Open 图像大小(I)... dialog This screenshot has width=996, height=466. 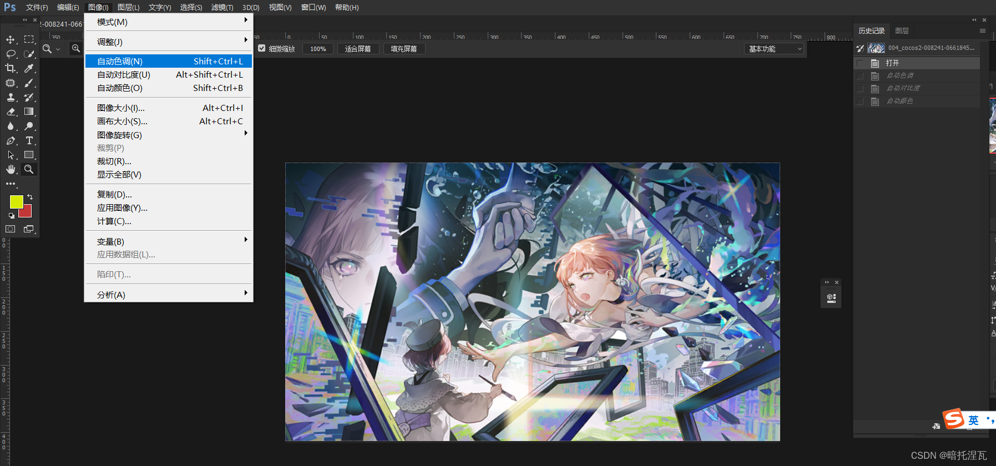tap(169, 108)
